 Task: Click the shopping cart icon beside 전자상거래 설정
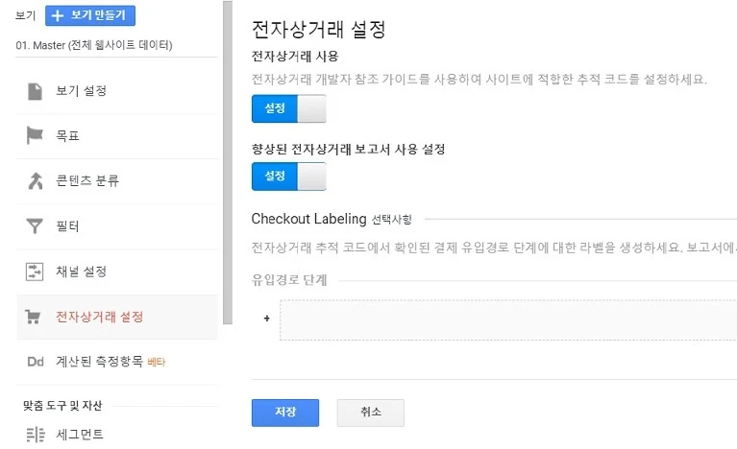(x=36, y=317)
